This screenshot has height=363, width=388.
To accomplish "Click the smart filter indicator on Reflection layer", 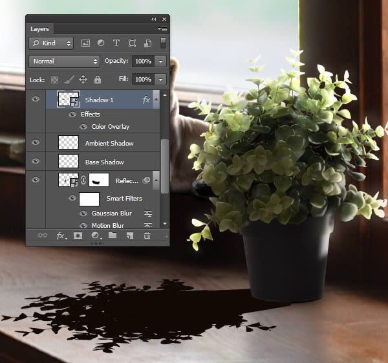I will click(x=146, y=180).
